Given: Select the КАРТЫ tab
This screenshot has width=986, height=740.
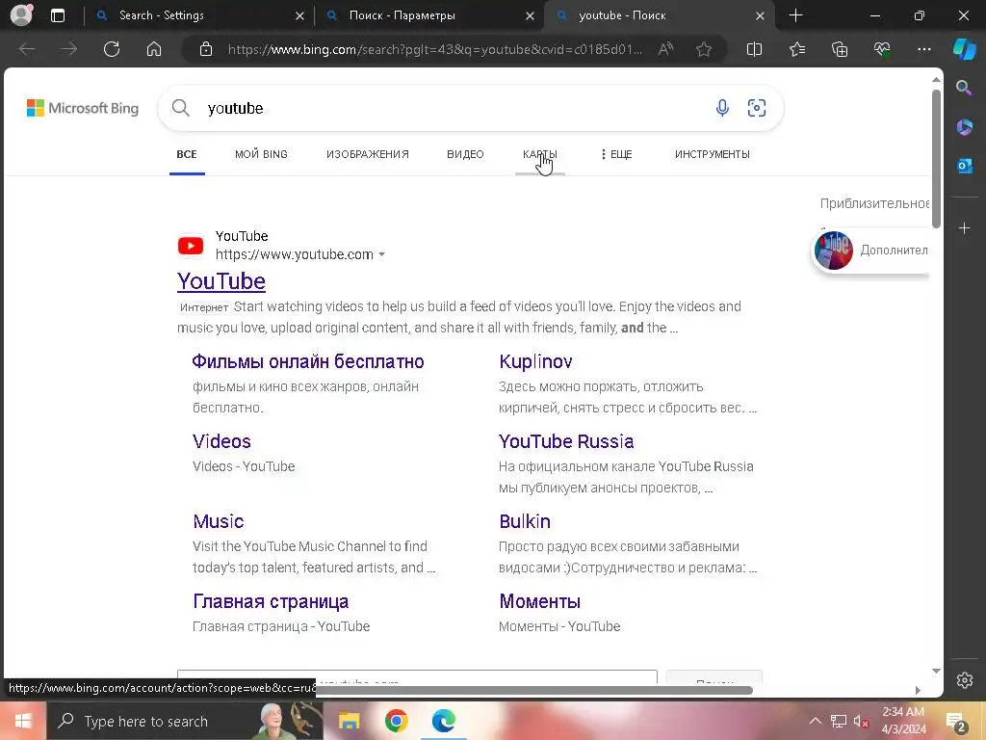Looking at the screenshot, I should click(x=540, y=154).
